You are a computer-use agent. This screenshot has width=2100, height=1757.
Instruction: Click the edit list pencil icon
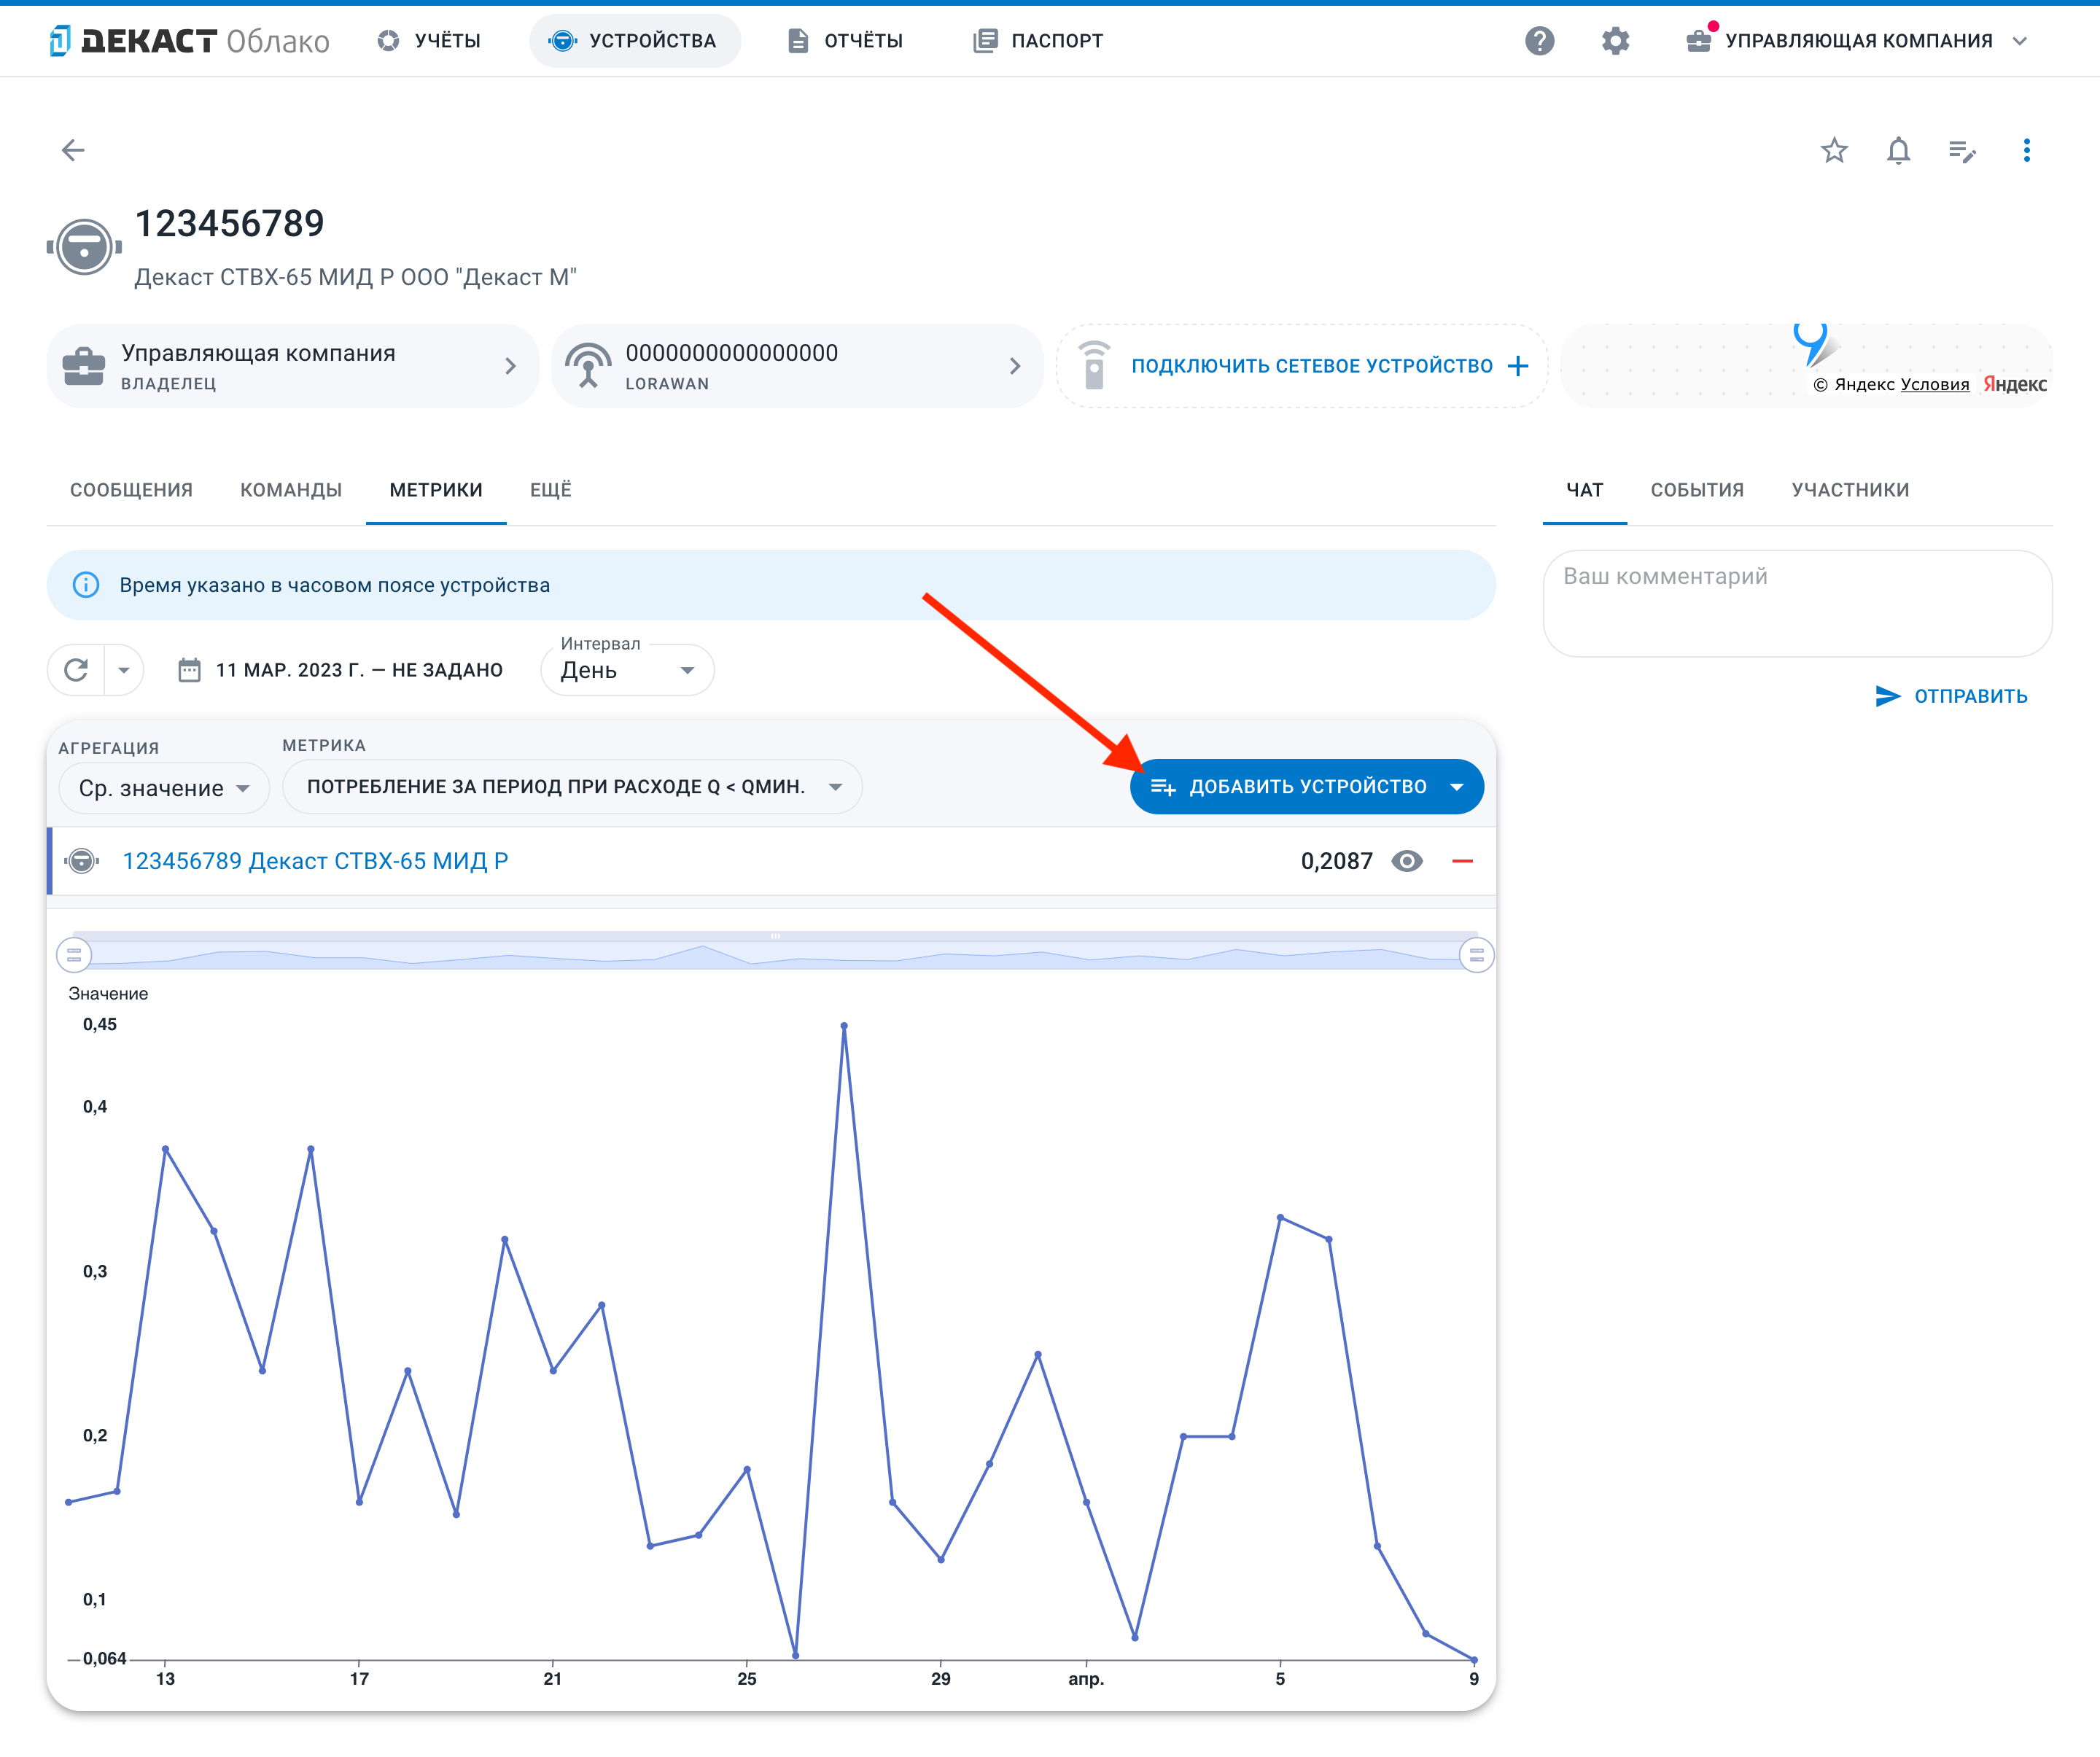[1962, 151]
